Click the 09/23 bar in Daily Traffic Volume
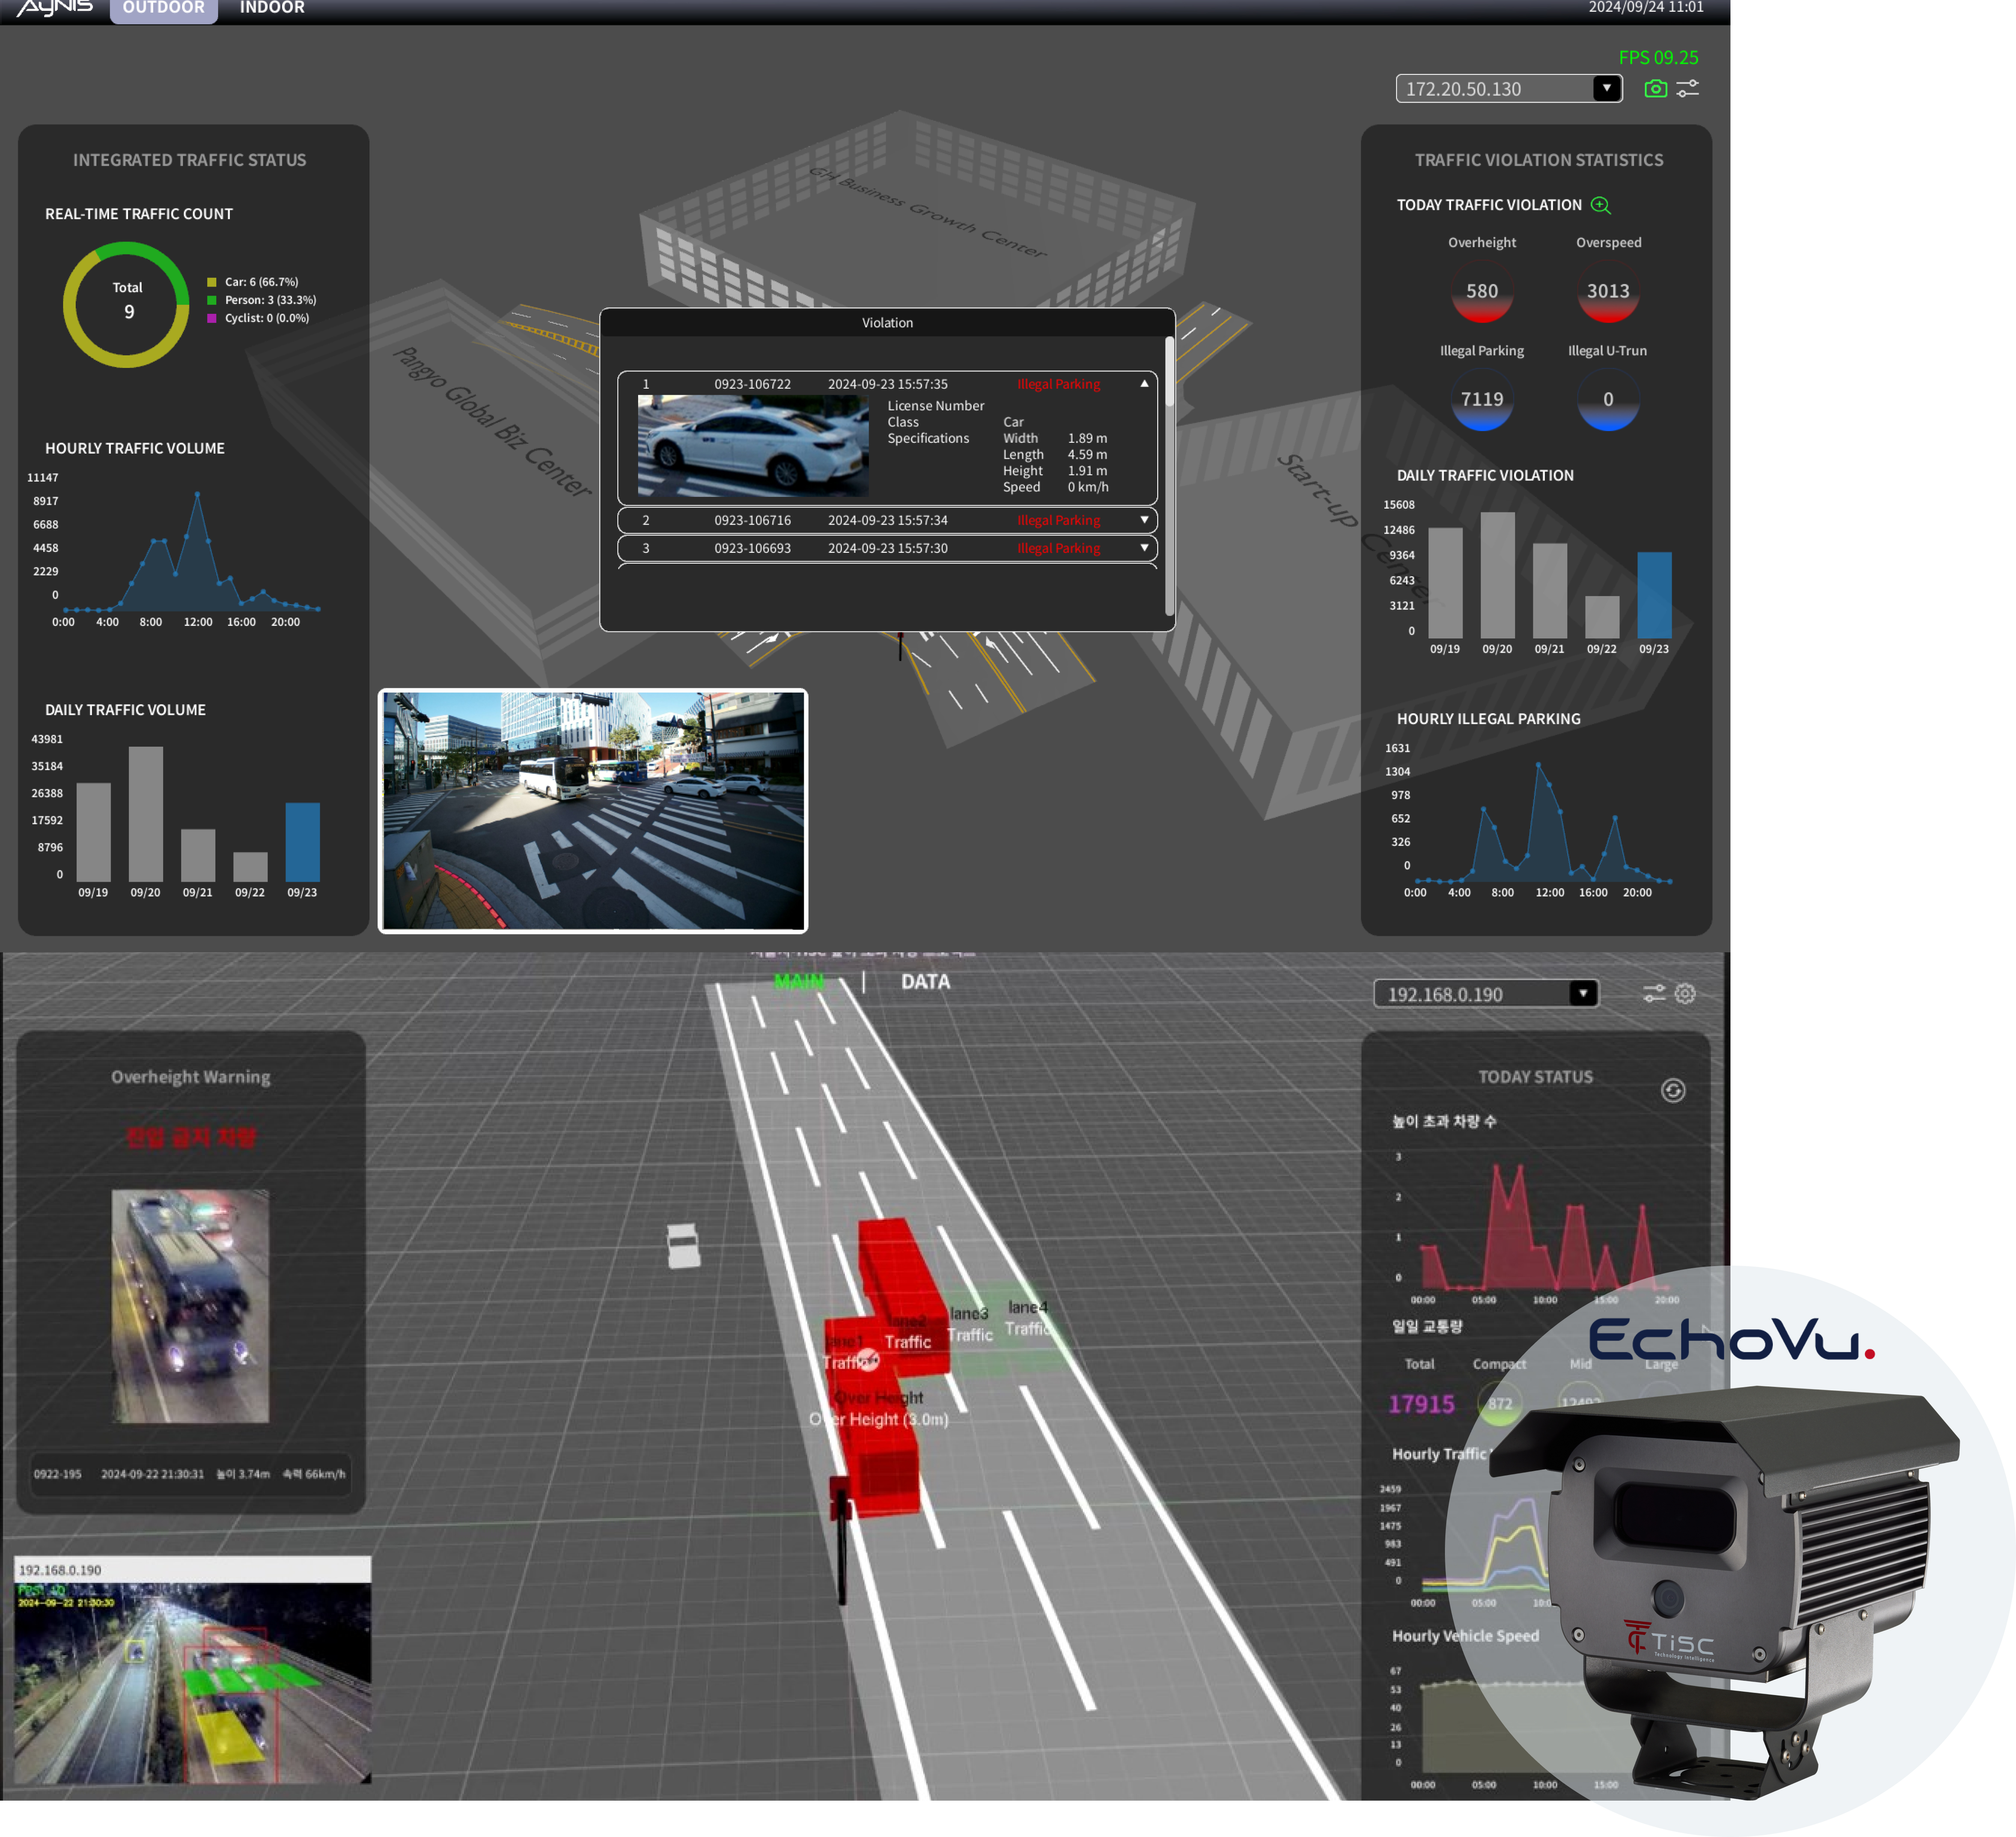 click(302, 841)
